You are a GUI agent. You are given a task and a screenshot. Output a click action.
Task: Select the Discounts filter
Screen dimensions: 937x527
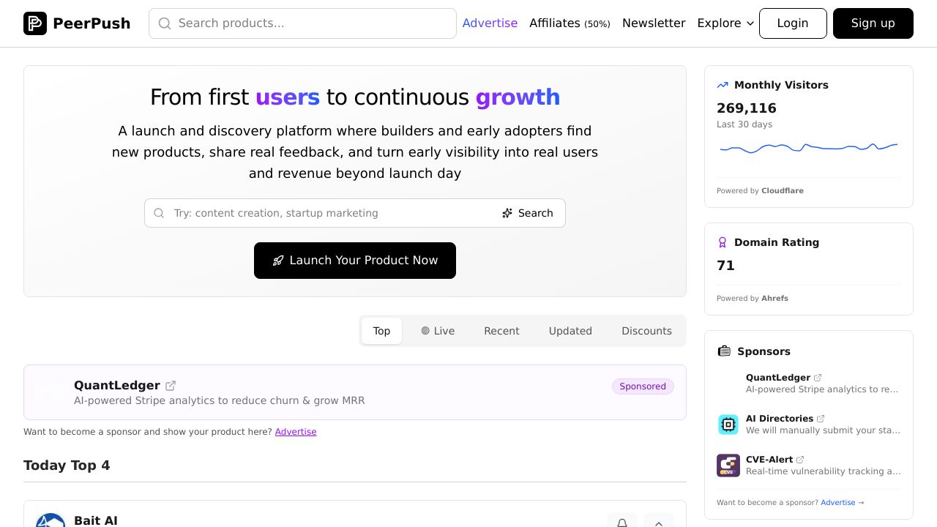(646, 331)
